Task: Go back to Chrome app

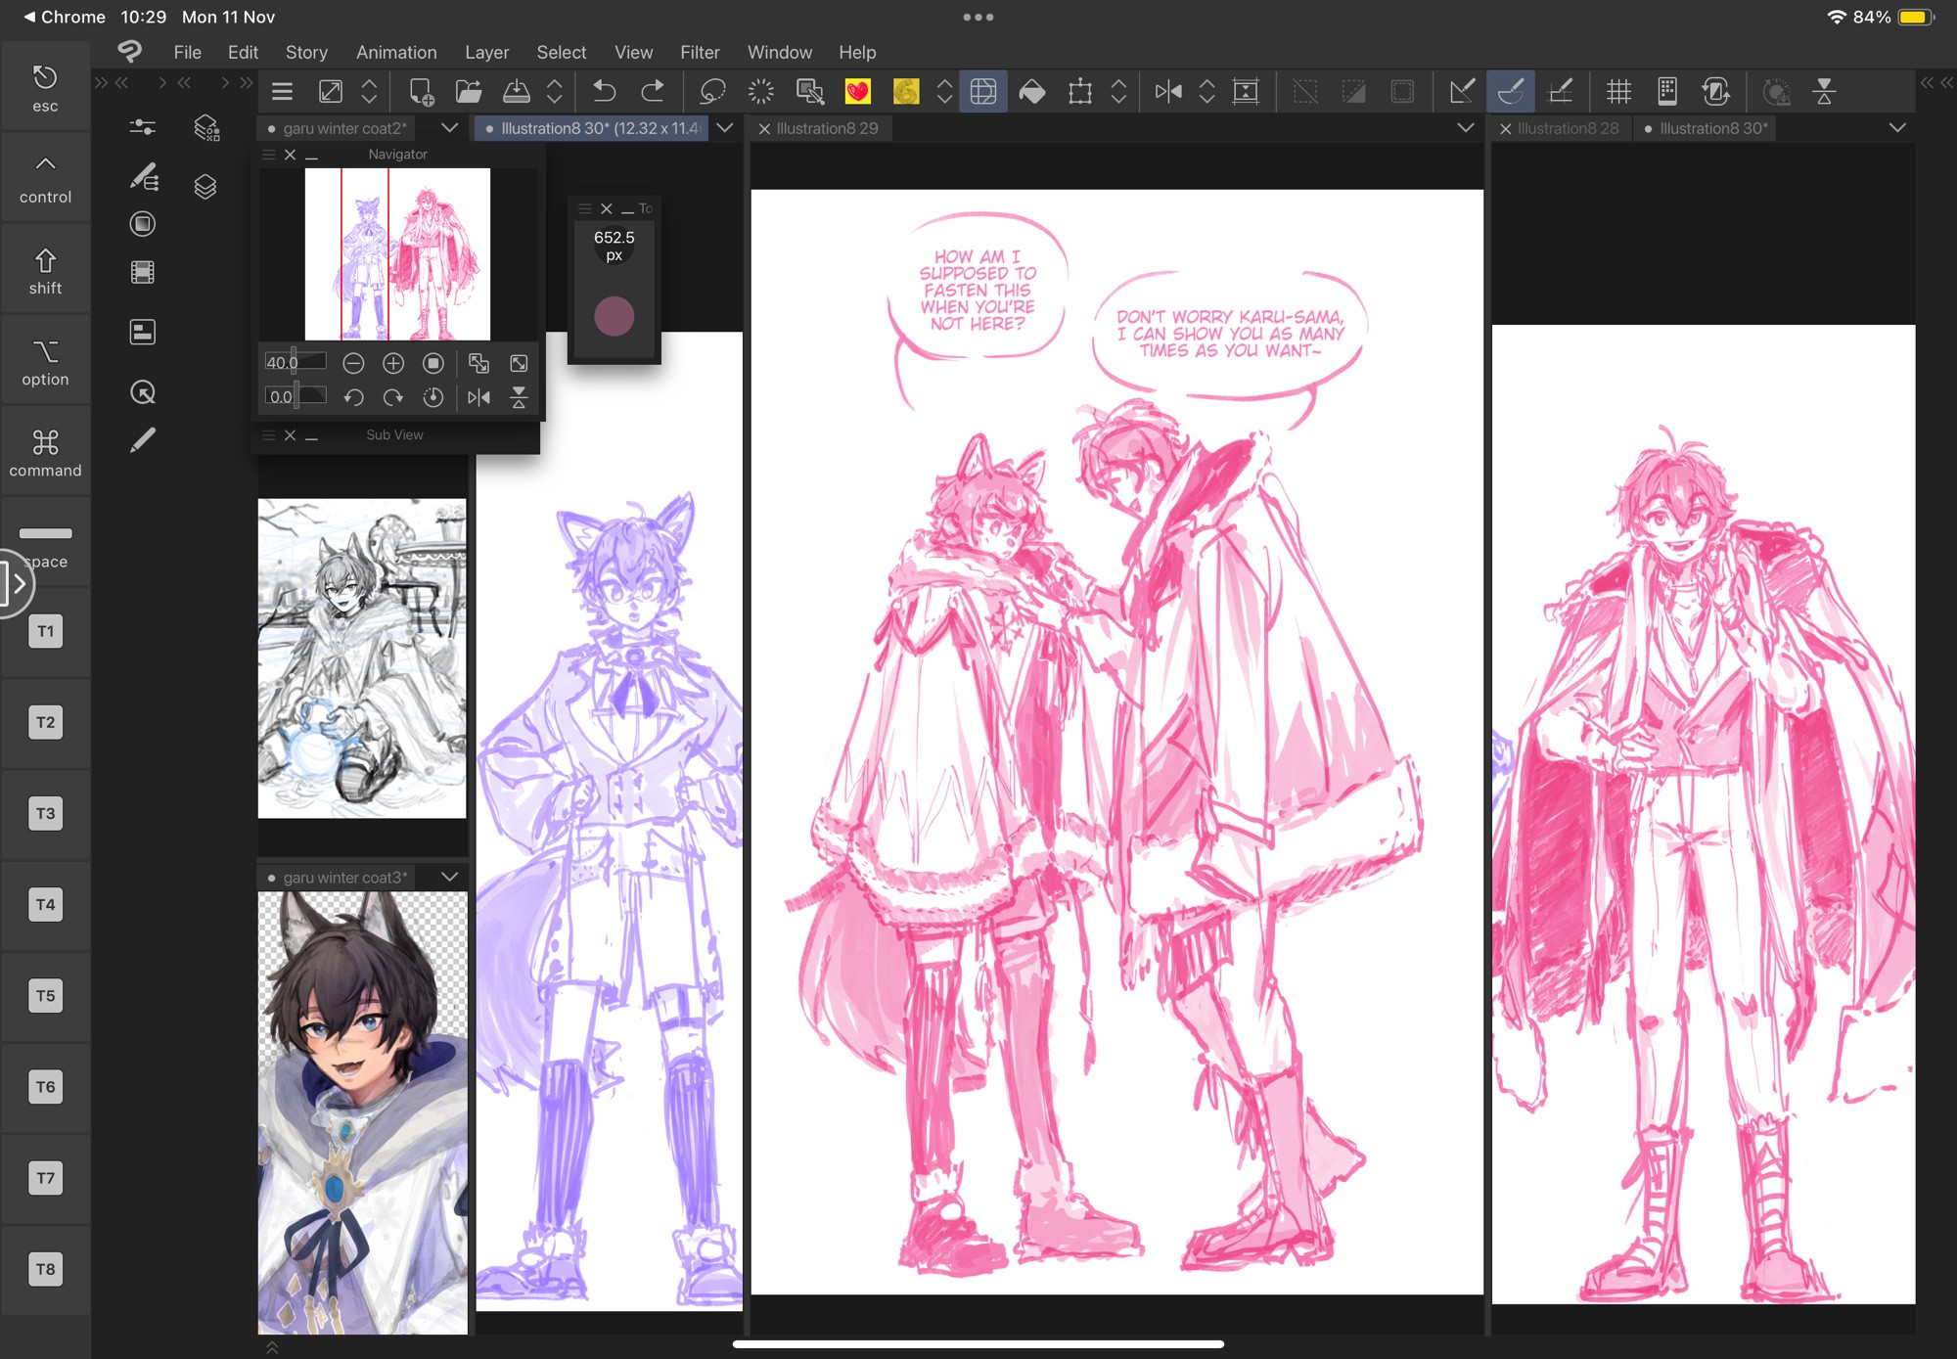Action: coord(65,17)
